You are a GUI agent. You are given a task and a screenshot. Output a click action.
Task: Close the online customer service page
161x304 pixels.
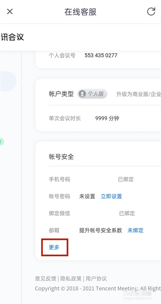pos(10,12)
